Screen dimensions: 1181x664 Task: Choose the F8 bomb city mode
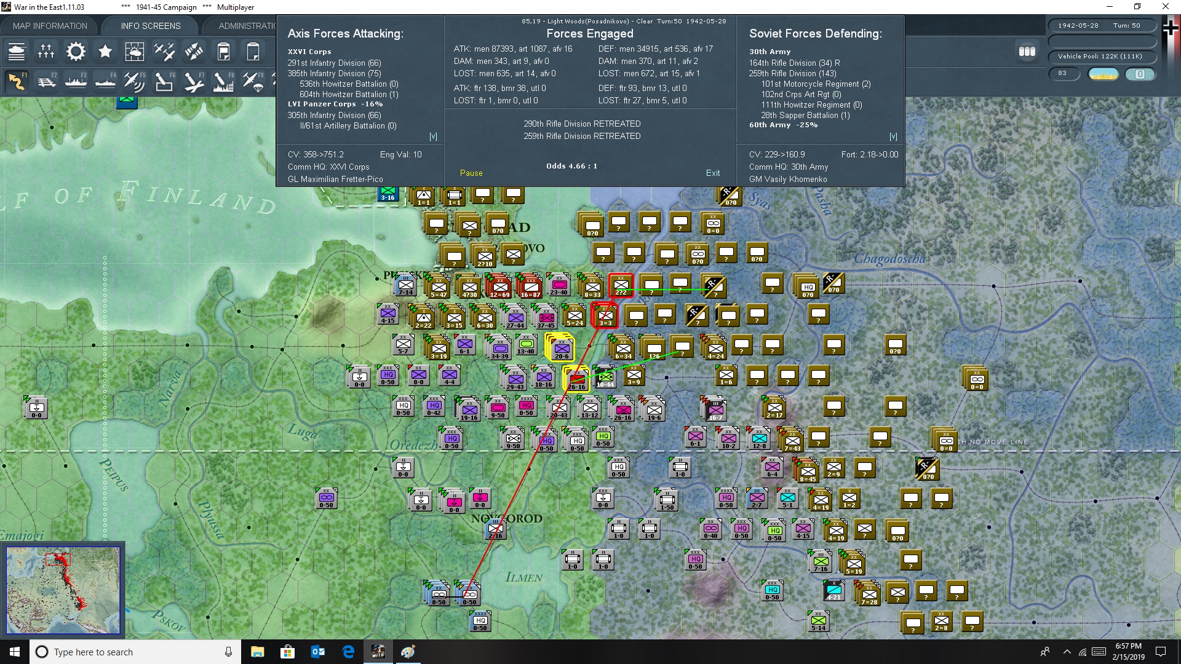tap(223, 81)
